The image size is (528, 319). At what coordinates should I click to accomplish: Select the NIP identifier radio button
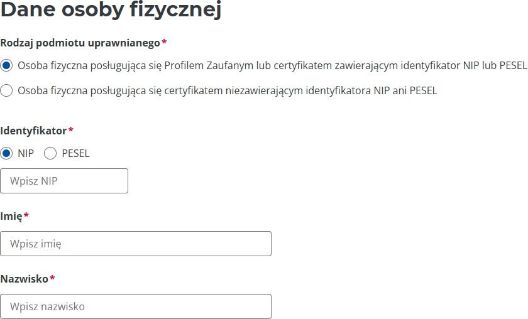coord(7,153)
